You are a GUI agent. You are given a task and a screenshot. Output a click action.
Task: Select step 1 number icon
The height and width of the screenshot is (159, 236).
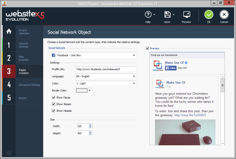[x=9, y=45]
